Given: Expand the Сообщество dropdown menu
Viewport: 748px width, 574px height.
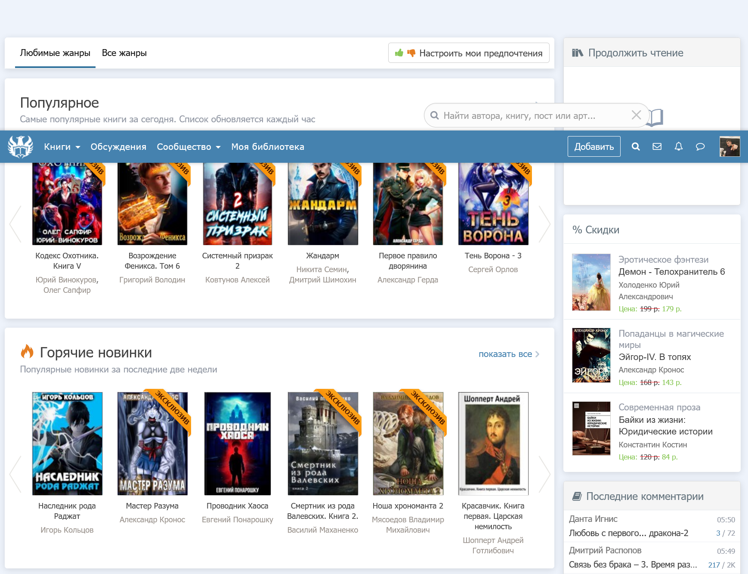Looking at the screenshot, I should point(189,147).
